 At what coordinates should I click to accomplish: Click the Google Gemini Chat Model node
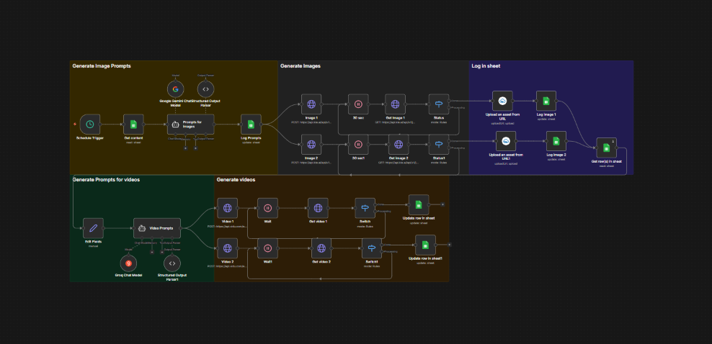(175, 89)
